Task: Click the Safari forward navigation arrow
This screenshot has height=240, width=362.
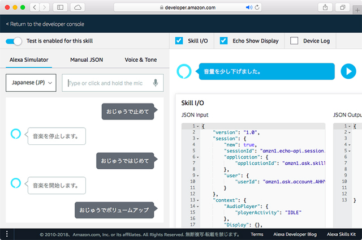Action: coord(45,7)
